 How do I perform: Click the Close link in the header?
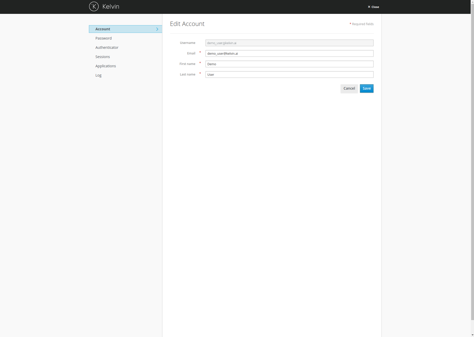click(375, 7)
